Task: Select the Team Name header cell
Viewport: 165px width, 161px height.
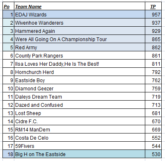Action: click(x=80, y=6)
